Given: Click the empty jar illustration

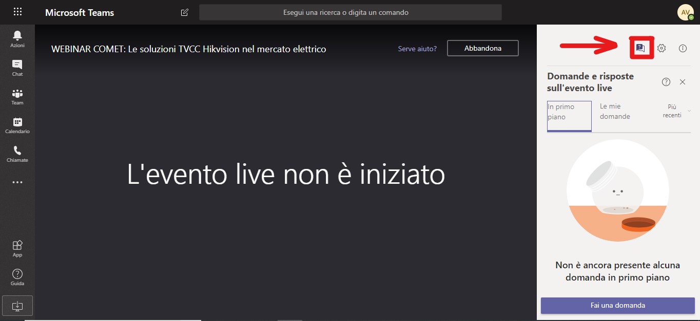Looking at the screenshot, I should point(618,190).
